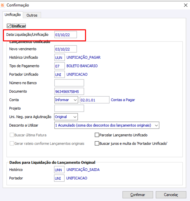
Task: Click the Confirmar button
Action: click(138, 195)
